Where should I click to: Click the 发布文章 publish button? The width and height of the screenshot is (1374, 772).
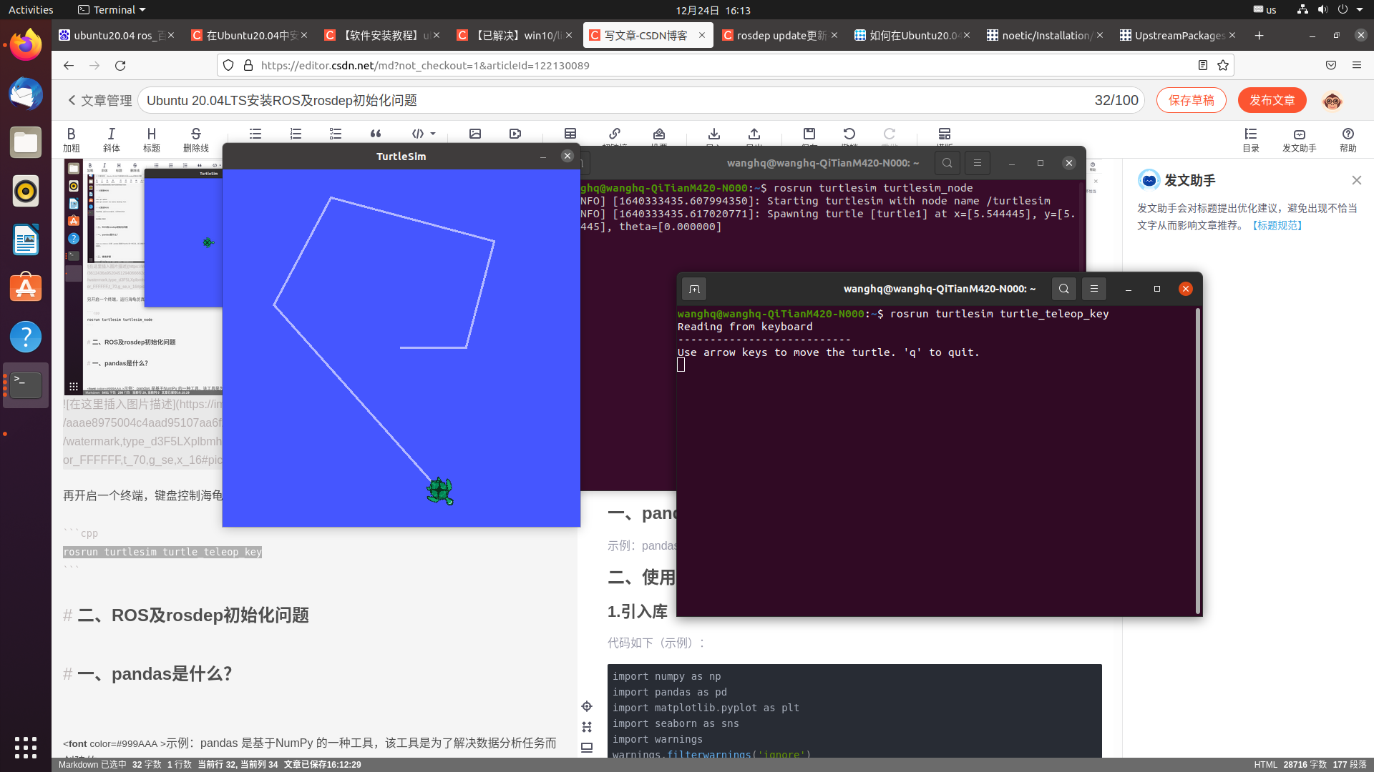pyautogui.click(x=1272, y=100)
